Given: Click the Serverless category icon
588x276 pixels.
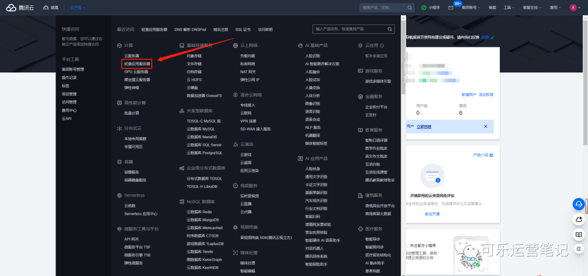Looking at the screenshot, I should click(x=119, y=195).
